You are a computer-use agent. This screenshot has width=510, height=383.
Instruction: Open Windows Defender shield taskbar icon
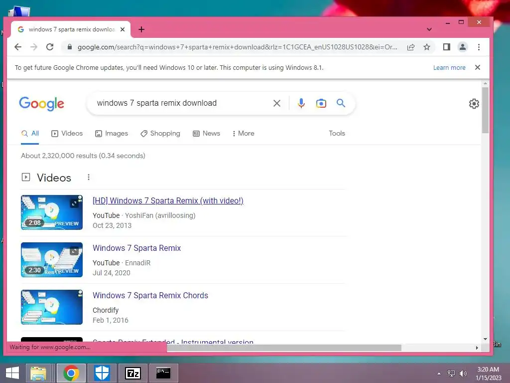(102, 373)
